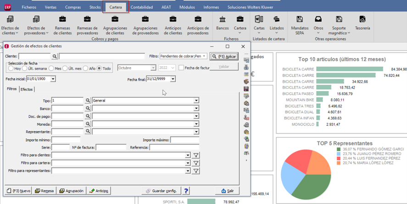Click the blue question mark help icon
Screen dimensions: 407x204
(186, 191)
